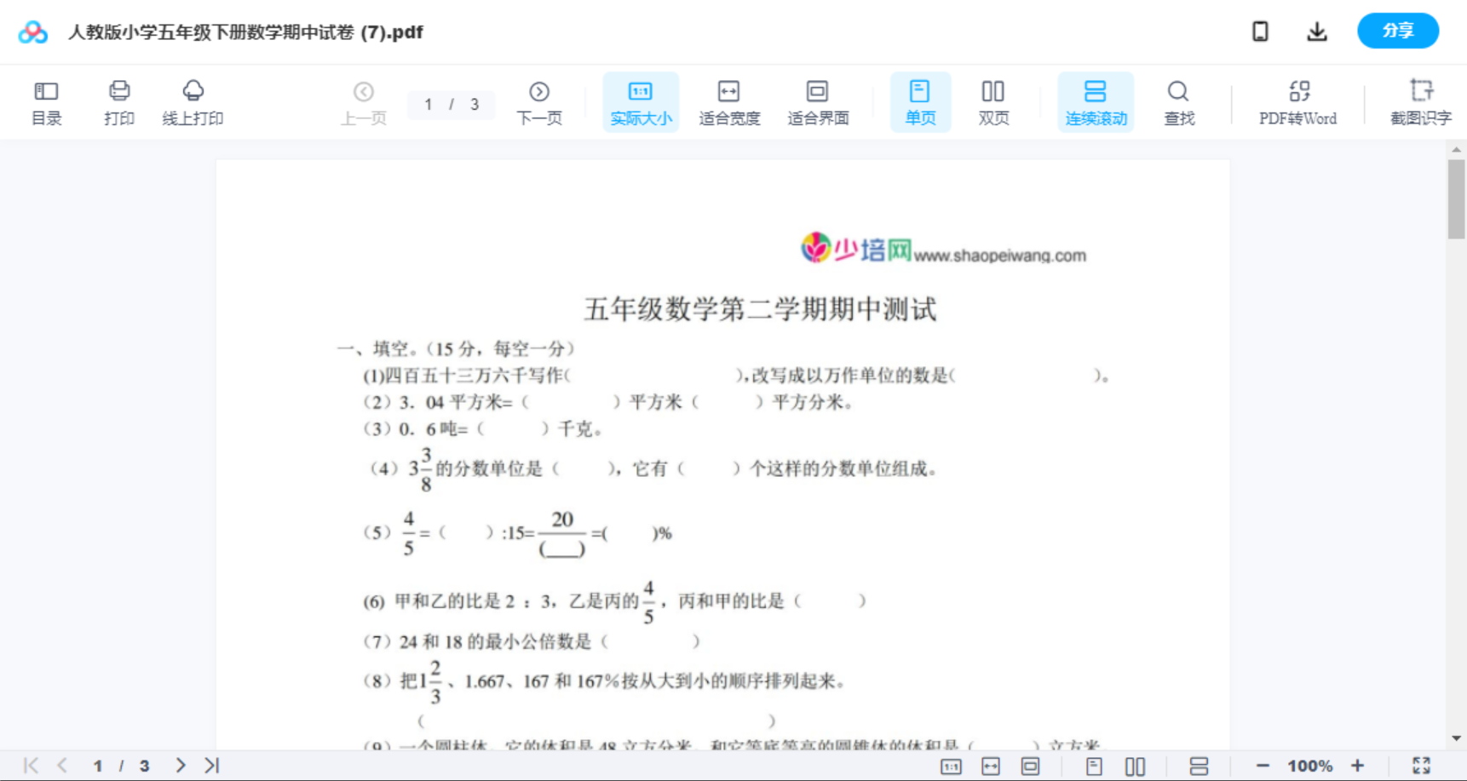
Task: Select 适合宽度 fit width mode
Action: (729, 101)
